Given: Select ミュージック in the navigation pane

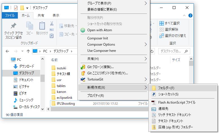Looking at the screenshot, I should pos(23,100).
